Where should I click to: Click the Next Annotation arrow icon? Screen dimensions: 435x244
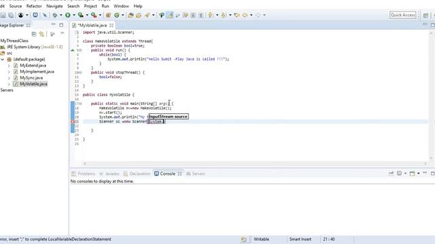point(210,15)
